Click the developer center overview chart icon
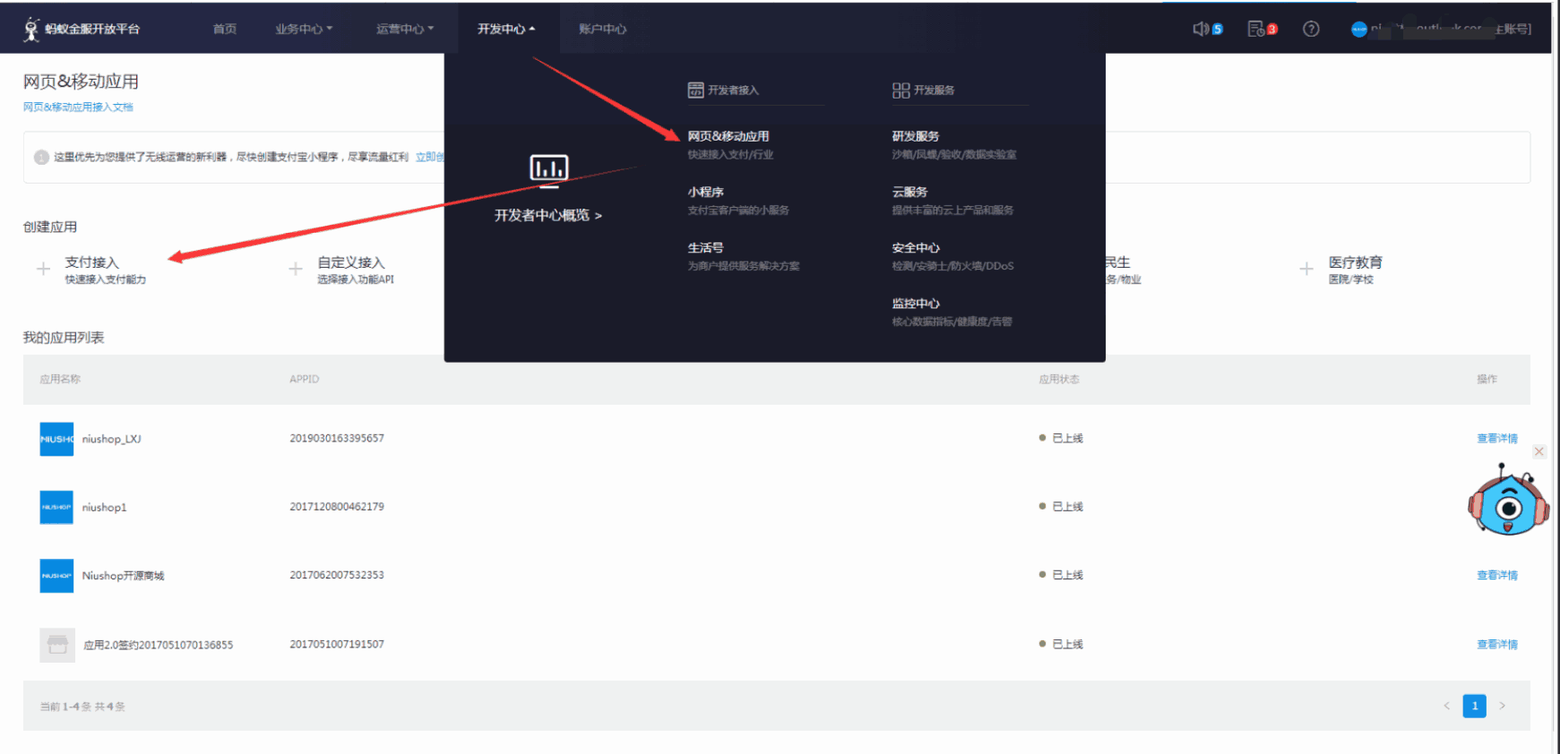 [548, 169]
